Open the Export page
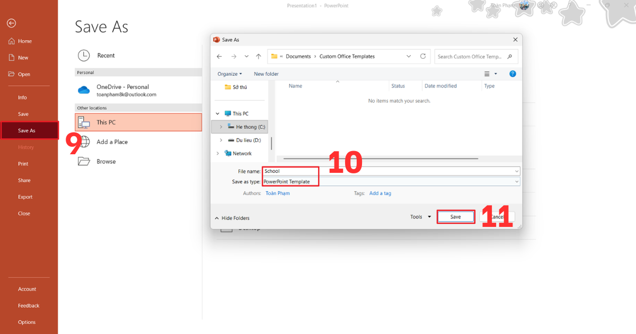This screenshot has height=334, width=636. click(25, 197)
